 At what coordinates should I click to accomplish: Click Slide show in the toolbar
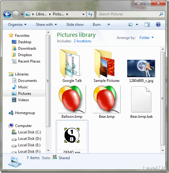75,25
